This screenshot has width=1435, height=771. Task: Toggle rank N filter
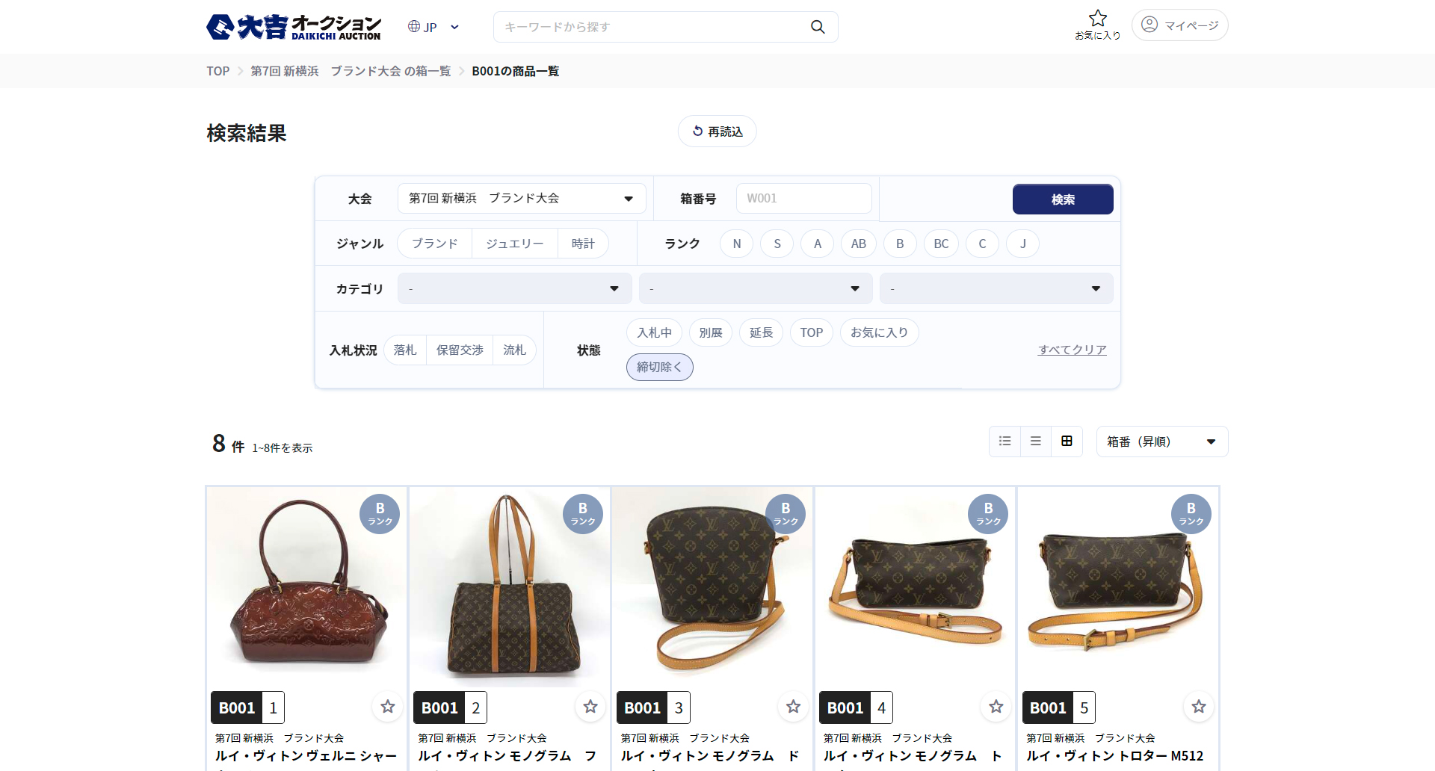[737, 244]
